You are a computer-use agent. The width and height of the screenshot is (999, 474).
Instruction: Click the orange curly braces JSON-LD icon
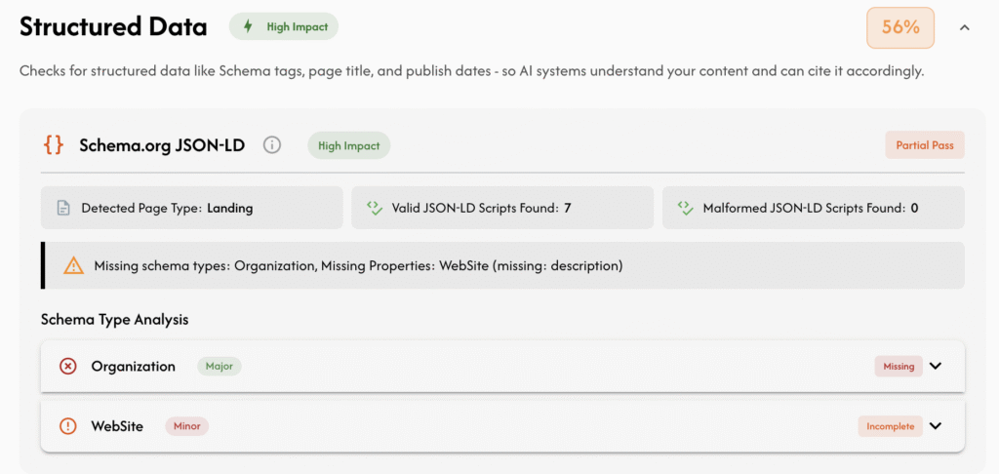coord(54,145)
